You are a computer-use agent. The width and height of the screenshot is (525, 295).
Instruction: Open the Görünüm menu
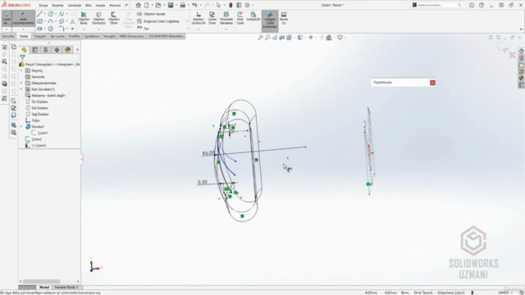(75, 6)
